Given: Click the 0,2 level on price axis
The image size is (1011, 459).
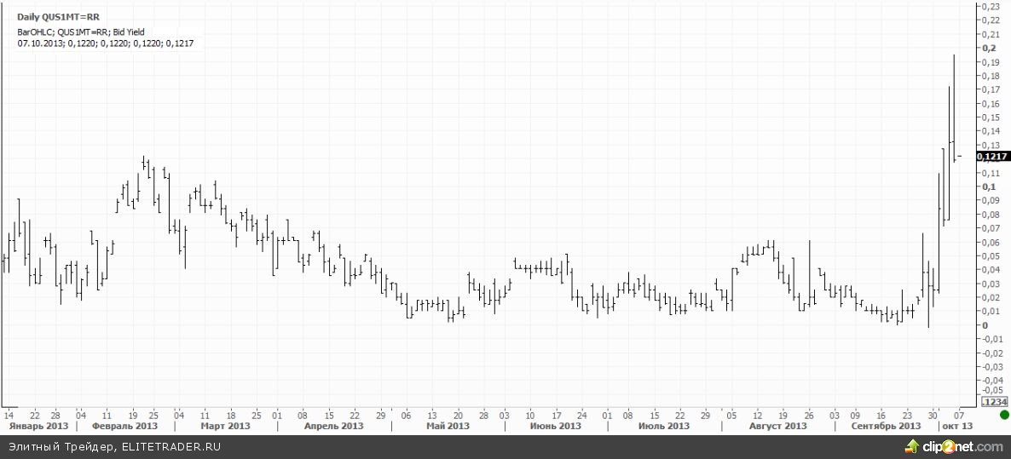Looking at the screenshot, I should pos(989,49).
